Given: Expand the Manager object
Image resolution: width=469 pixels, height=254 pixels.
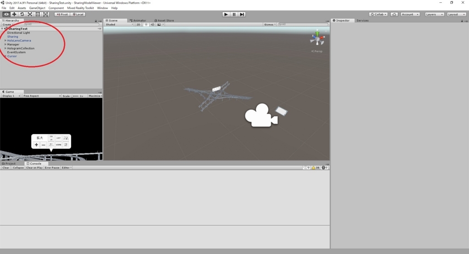Looking at the screenshot, I should (x=5, y=44).
